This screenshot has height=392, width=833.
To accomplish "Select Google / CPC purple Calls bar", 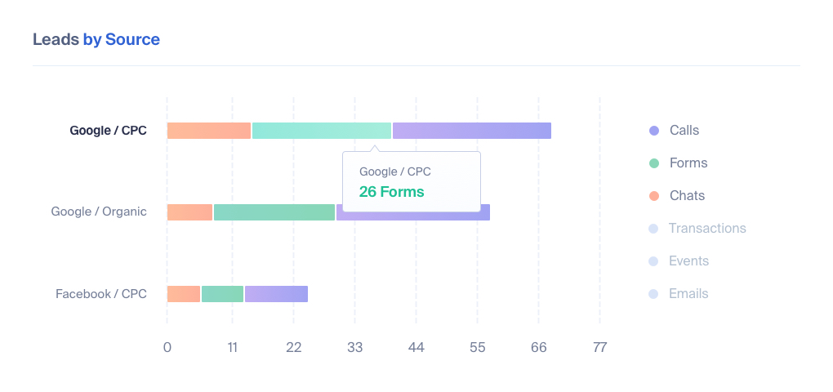I will coord(472,131).
